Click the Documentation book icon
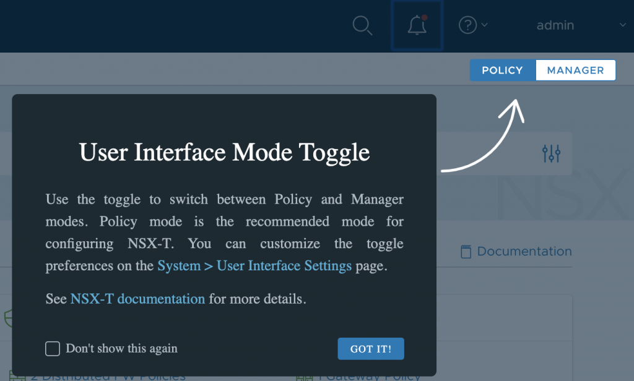The height and width of the screenshot is (381, 634). tap(466, 252)
